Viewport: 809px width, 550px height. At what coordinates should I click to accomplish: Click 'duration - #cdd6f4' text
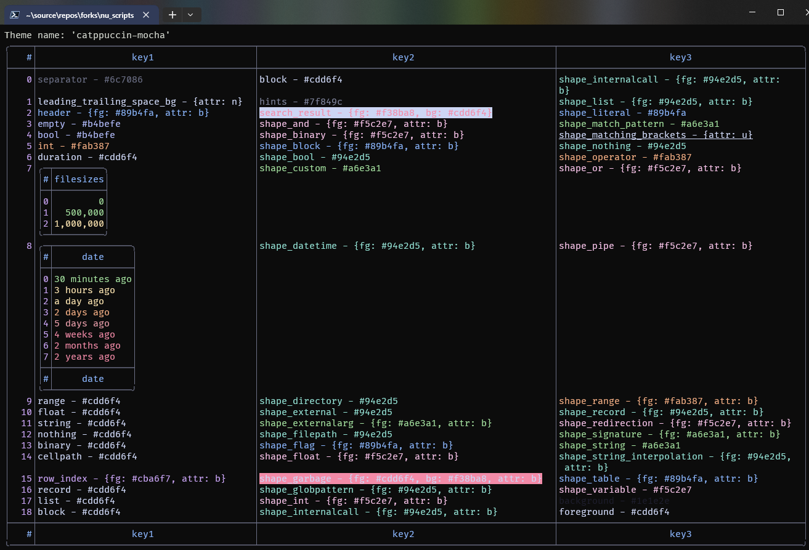point(87,157)
